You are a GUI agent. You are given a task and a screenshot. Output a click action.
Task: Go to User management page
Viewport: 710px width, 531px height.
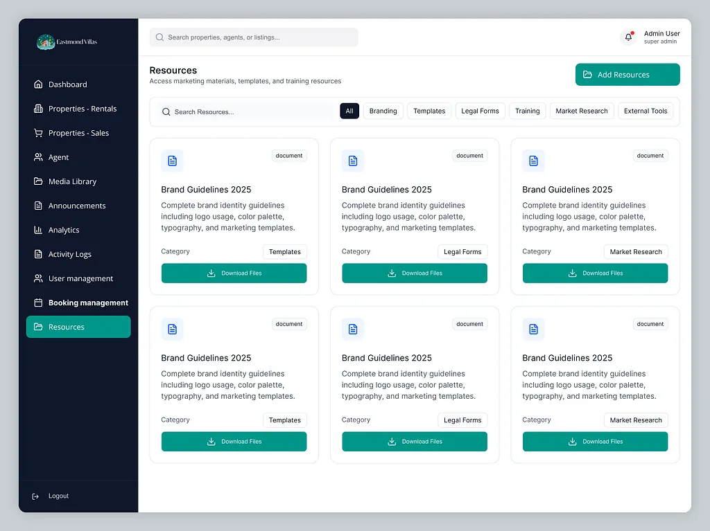pos(80,278)
